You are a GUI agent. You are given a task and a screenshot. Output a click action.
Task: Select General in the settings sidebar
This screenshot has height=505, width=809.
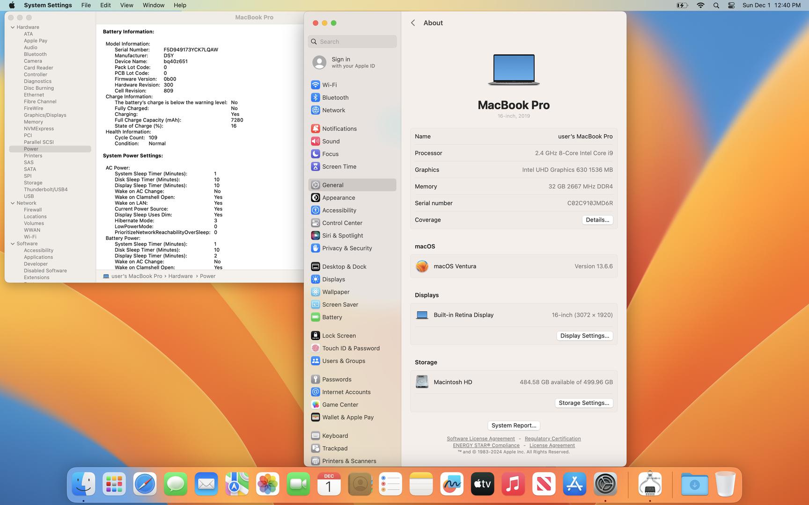click(352, 185)
